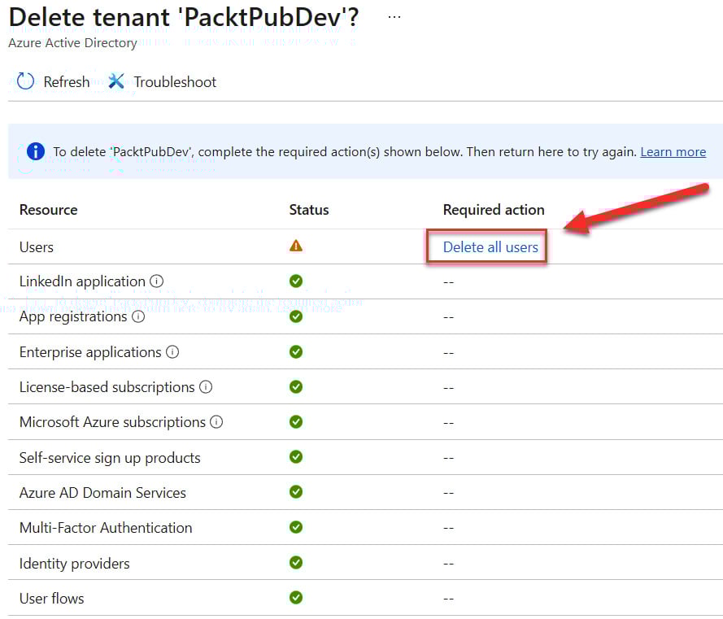Image resolution: width=723 pixels, height=619 pixels.
Task: Select the Multi-Factor Authentication text
Action: tap(106, 528)
